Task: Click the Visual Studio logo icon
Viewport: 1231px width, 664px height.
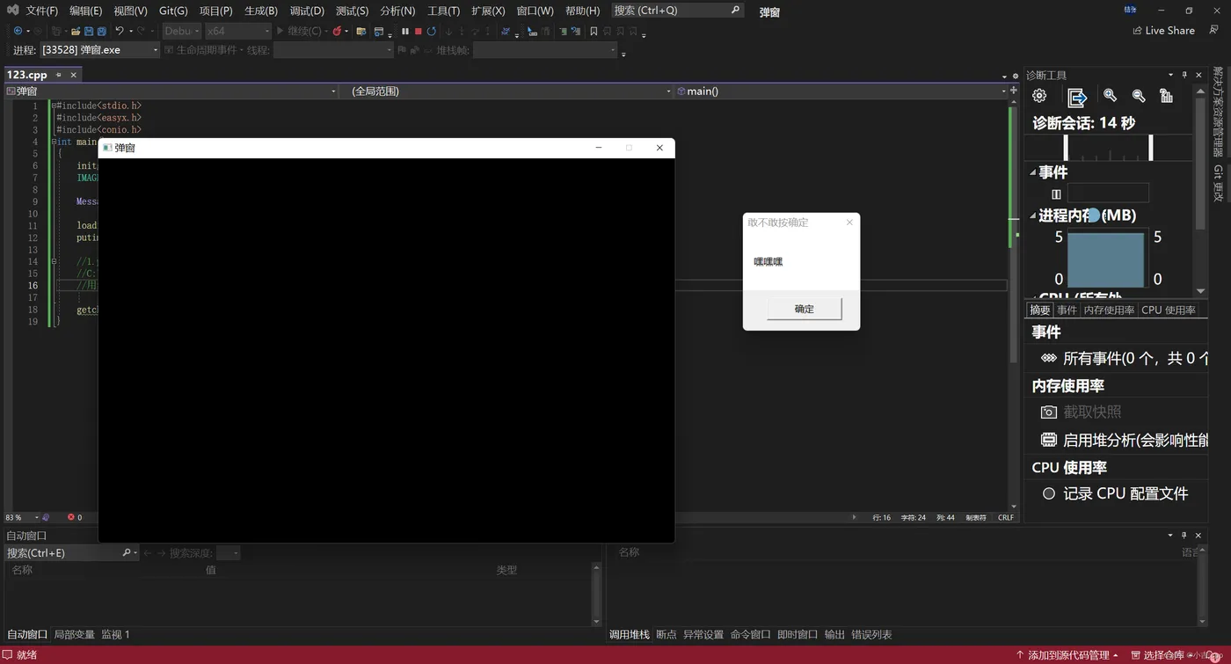Action: (x=12, y=11)
